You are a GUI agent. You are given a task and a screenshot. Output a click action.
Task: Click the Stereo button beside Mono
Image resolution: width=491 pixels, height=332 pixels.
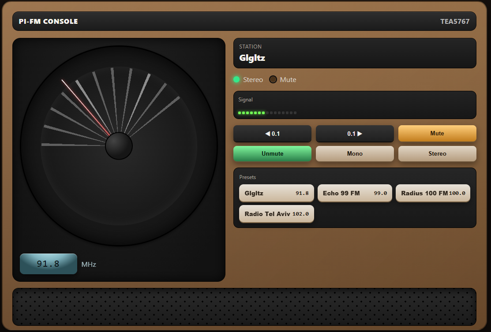437,153
